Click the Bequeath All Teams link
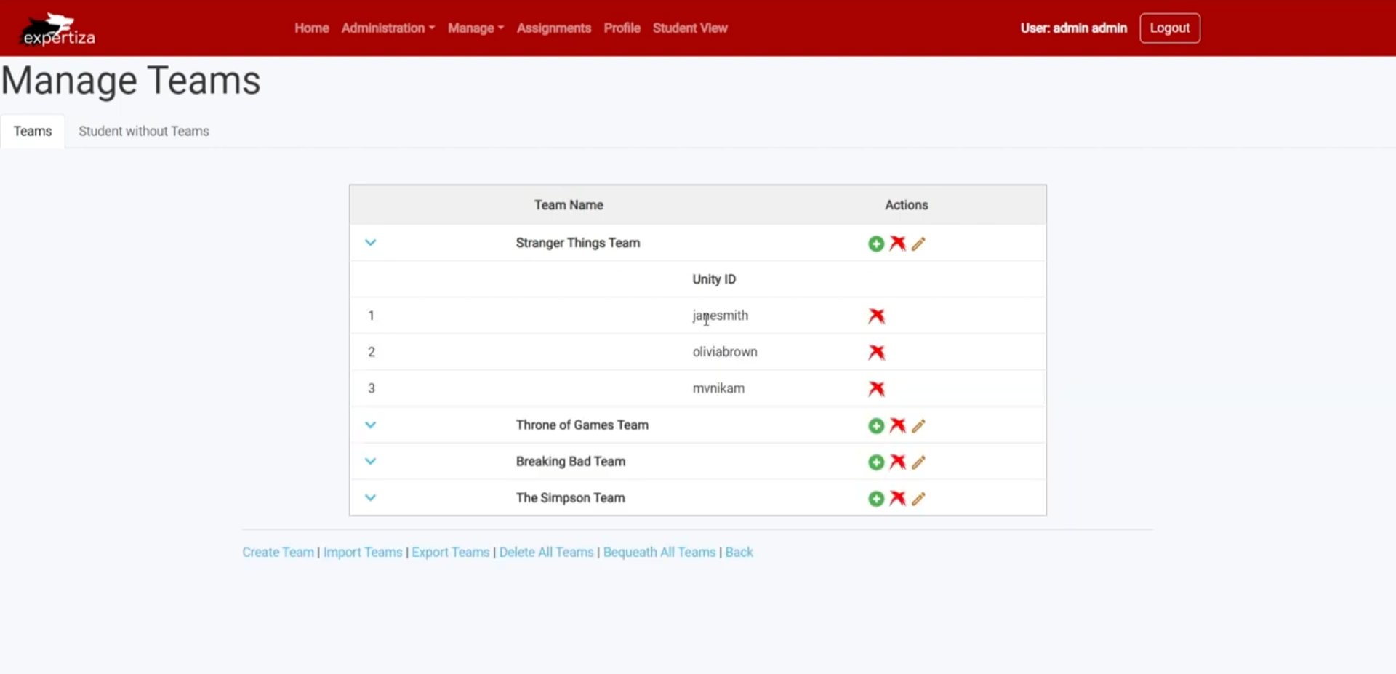 [659, 552]
